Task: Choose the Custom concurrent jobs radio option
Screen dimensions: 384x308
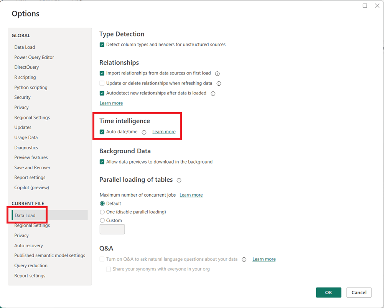Action: coord(102,220)
